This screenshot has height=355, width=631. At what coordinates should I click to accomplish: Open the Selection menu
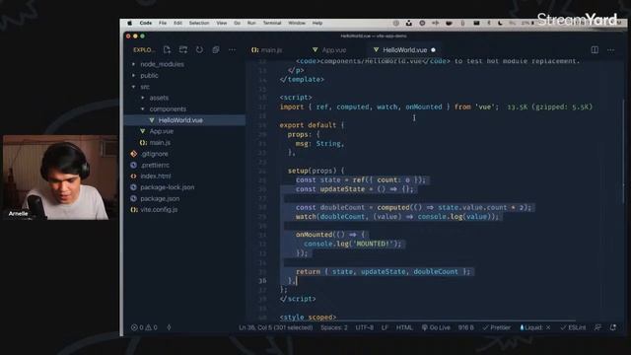click(x=199, y=23)
